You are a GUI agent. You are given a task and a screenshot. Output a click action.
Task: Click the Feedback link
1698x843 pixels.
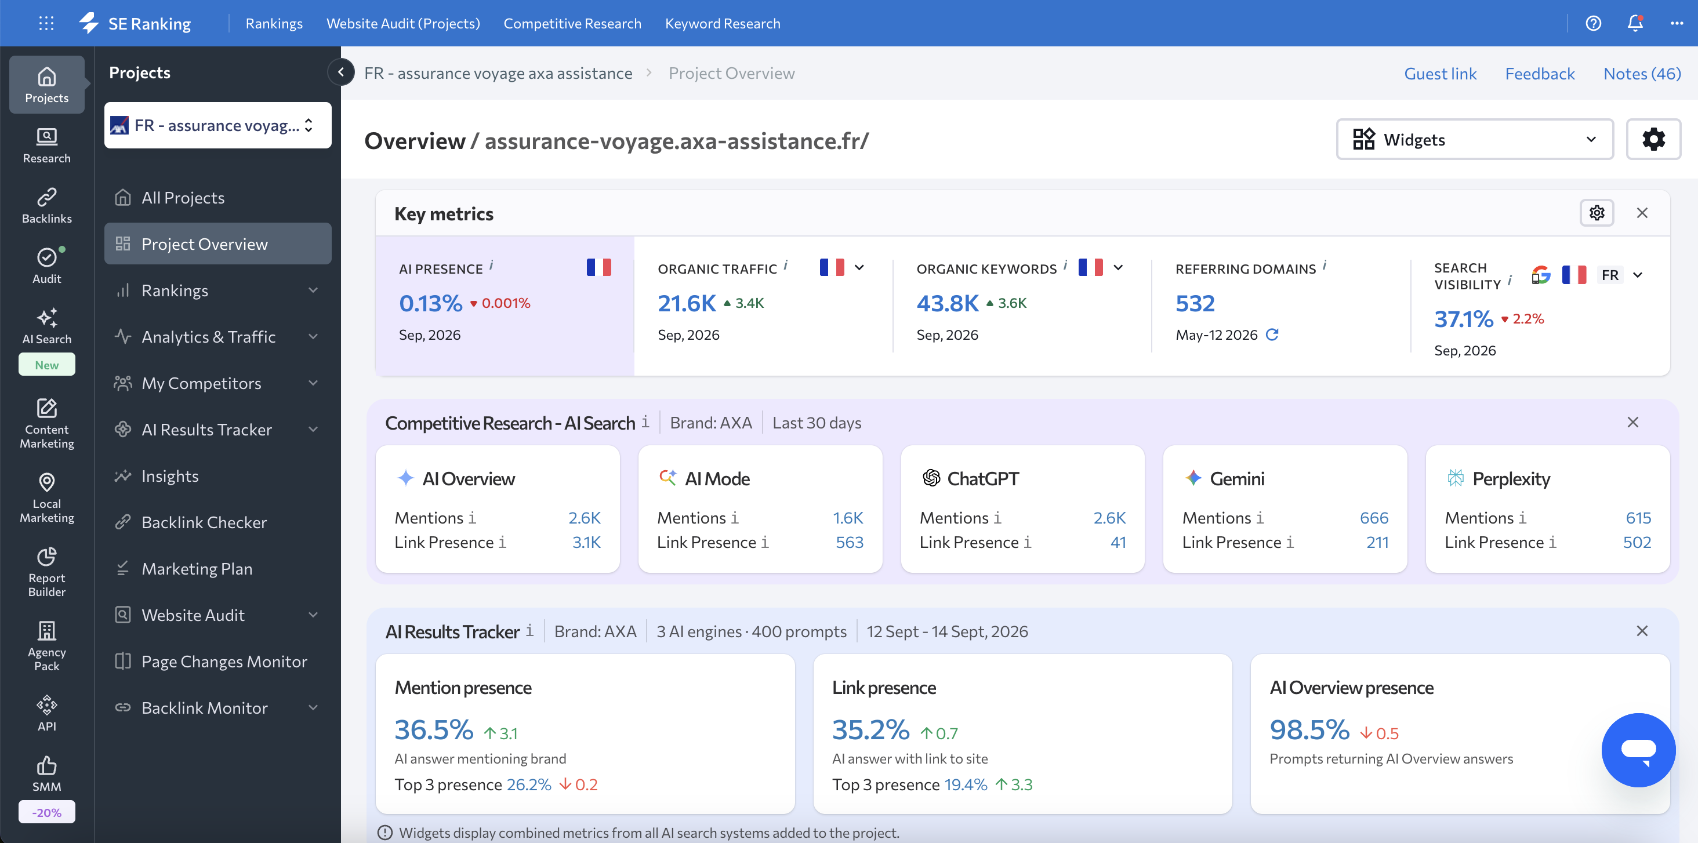pyautogui.click(x=1540, y=73)
